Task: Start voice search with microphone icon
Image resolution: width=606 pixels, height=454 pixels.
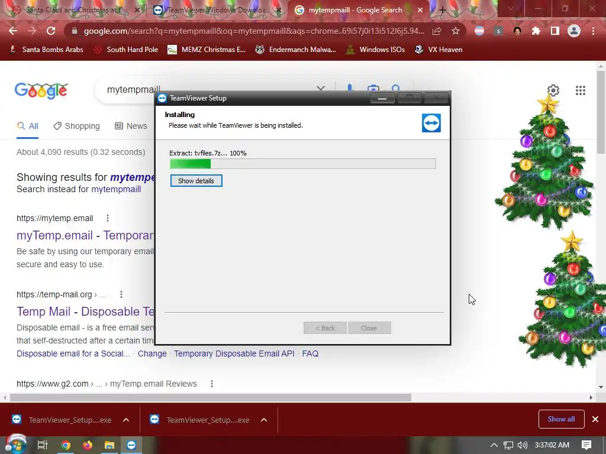Action: [349, 88]
